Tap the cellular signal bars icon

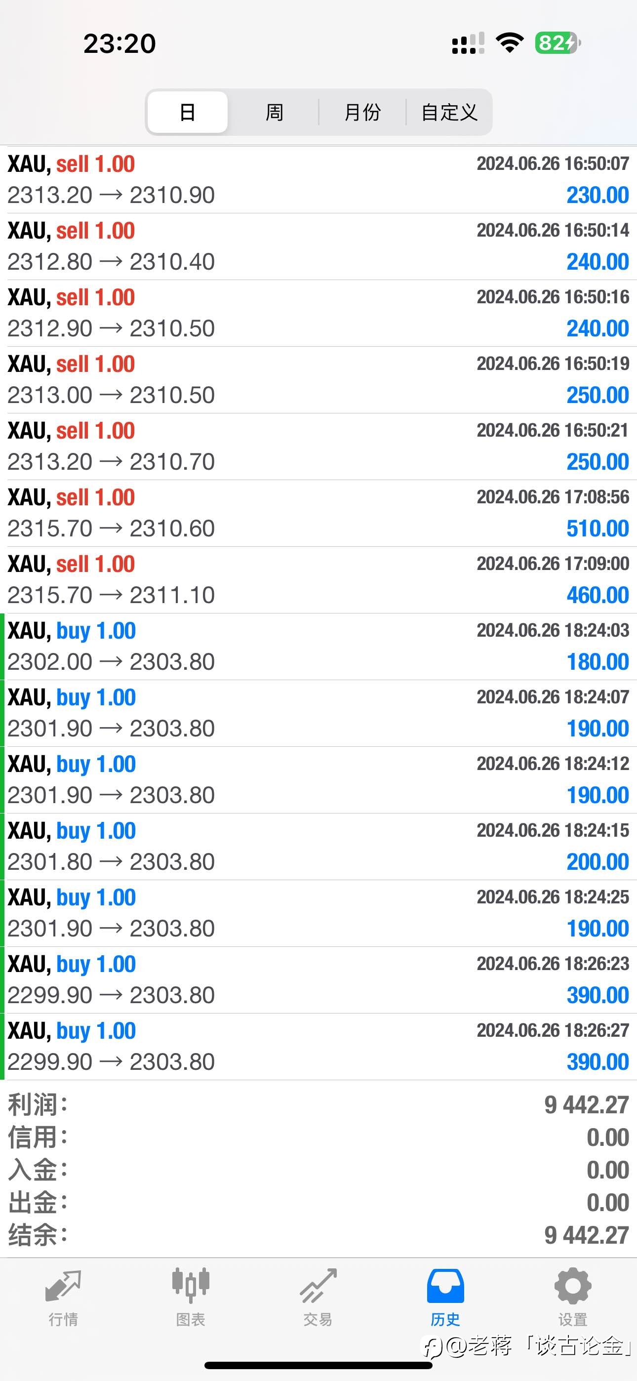pyautogui.click(x=468, y=43)
